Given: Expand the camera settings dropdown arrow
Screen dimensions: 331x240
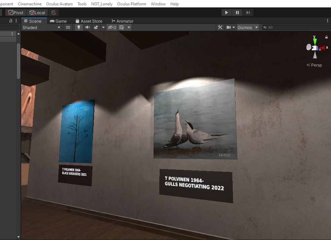Looking at the screenshot, I should tap(234, 28).
